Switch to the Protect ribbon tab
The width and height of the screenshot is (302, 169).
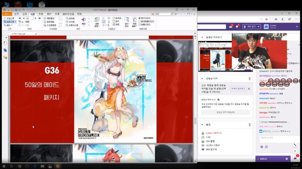click(49, 14)
